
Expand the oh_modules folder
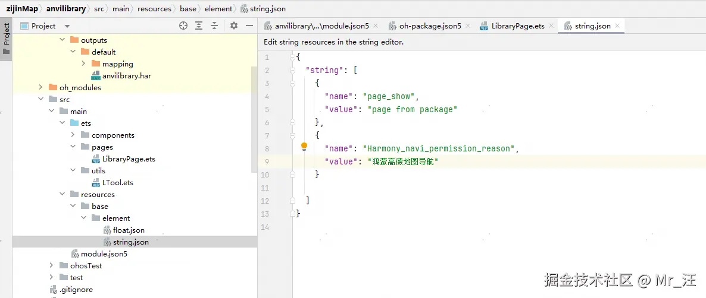(40, 87)
